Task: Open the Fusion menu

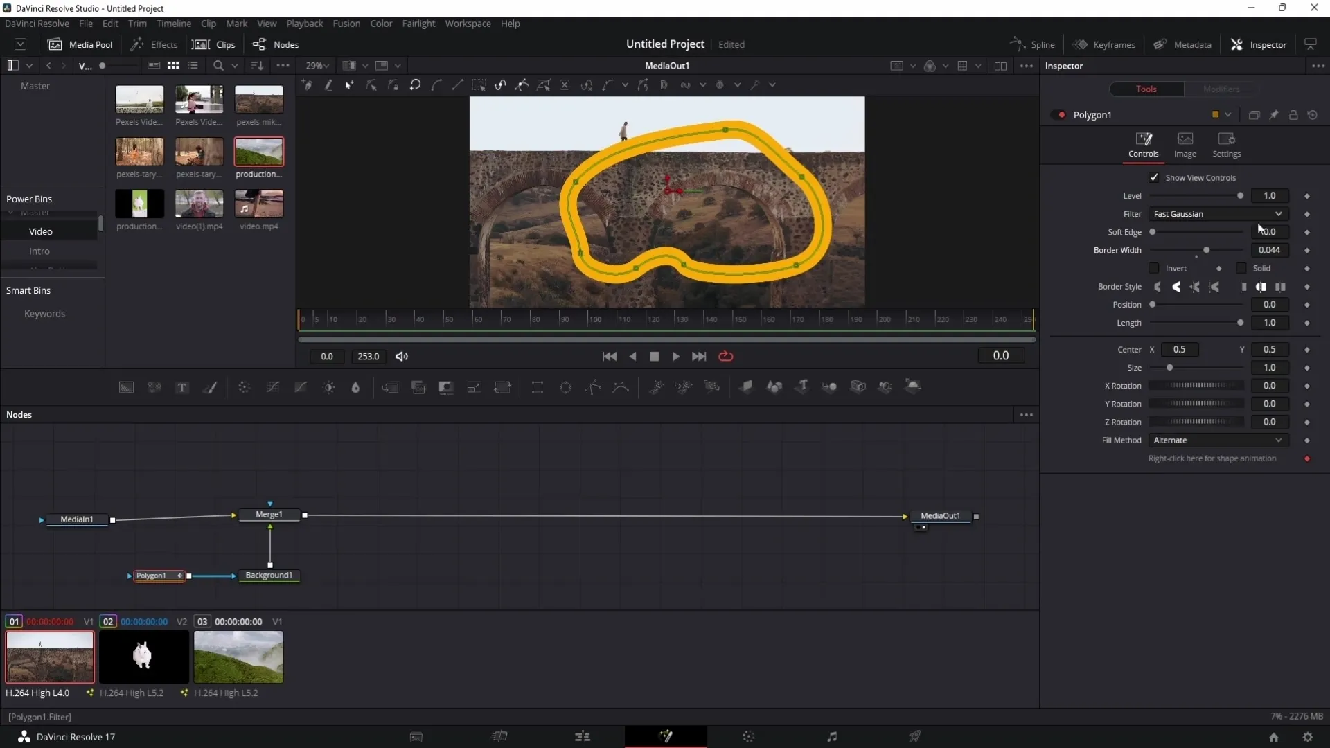Action: tap(346, 24)
